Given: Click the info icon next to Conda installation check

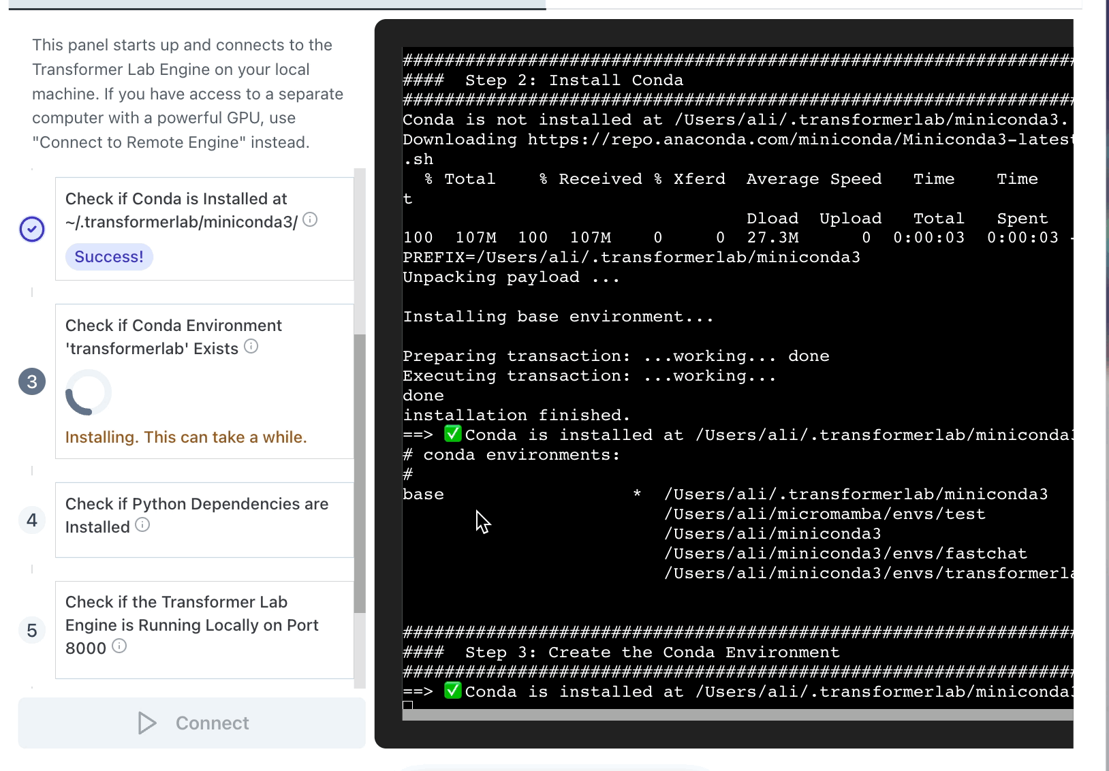Looking at the screenshot, I should tap(311, 219).
